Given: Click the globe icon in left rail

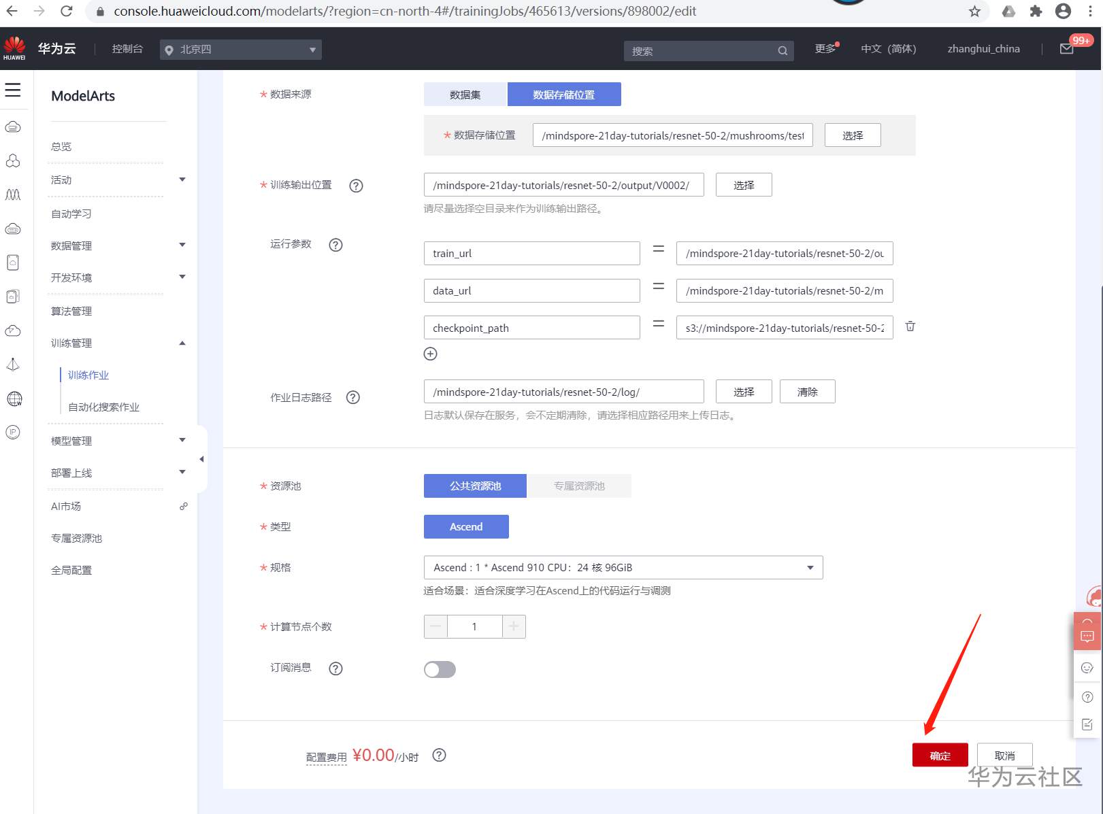Looking at the screenshot, I should (14, 398).
